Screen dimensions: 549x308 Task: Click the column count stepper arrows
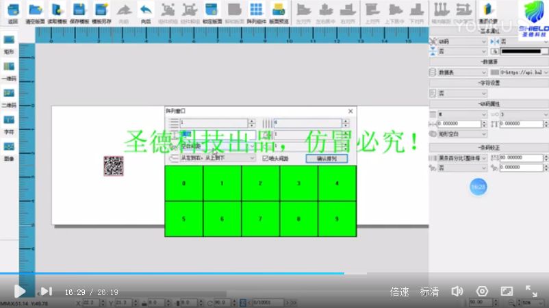pyautogui.click(x=345, y=123)
